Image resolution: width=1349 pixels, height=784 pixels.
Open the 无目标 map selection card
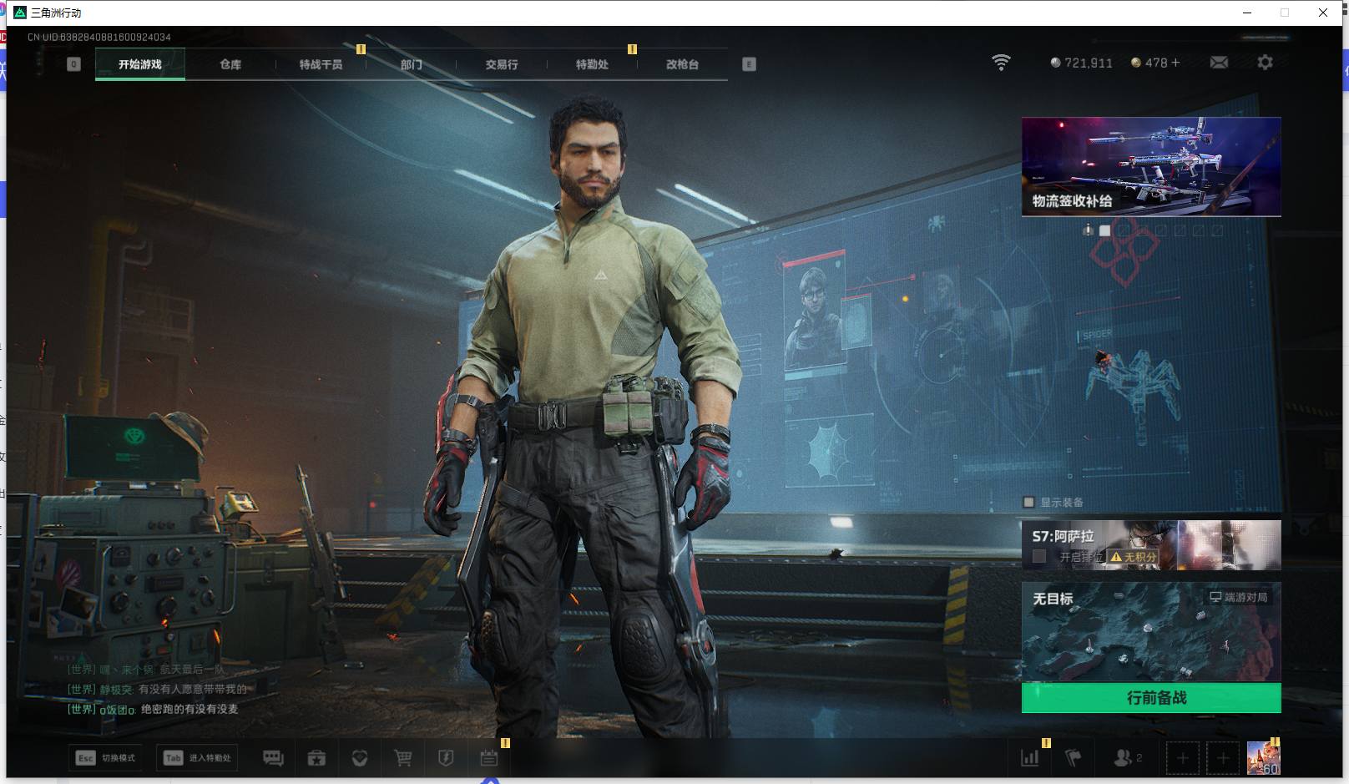pos(1151,632)
